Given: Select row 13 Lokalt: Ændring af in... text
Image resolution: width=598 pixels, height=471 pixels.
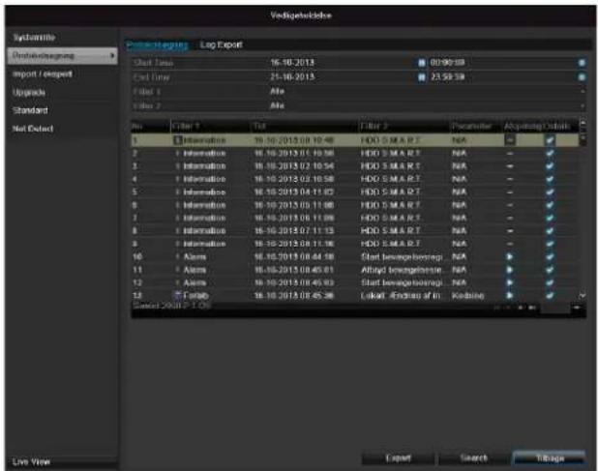Looking at the screenshot, I should coord(401,296).
